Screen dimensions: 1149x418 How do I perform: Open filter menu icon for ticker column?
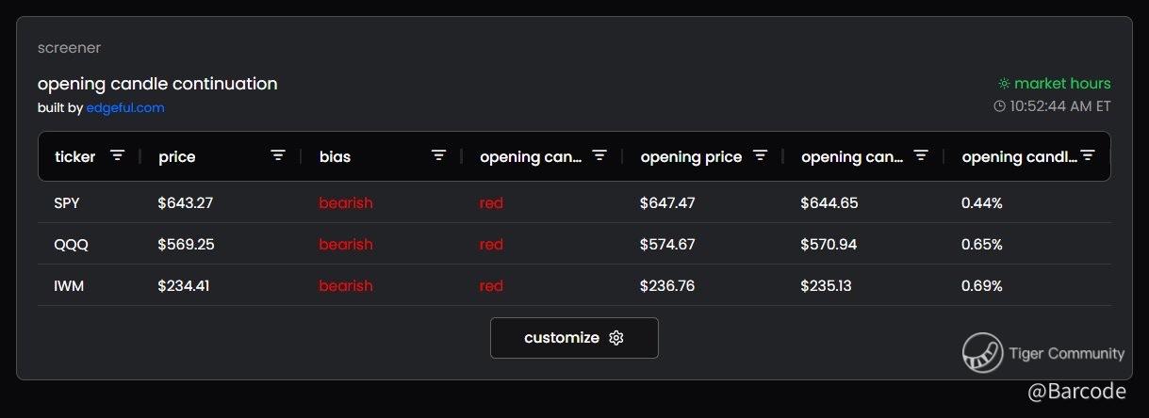click(117, 156)
